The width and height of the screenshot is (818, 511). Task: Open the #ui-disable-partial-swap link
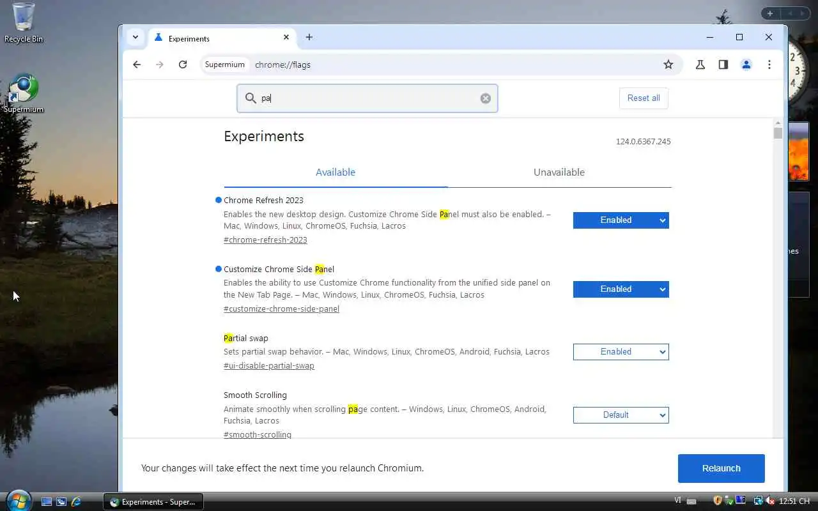[x=269, y=366]
